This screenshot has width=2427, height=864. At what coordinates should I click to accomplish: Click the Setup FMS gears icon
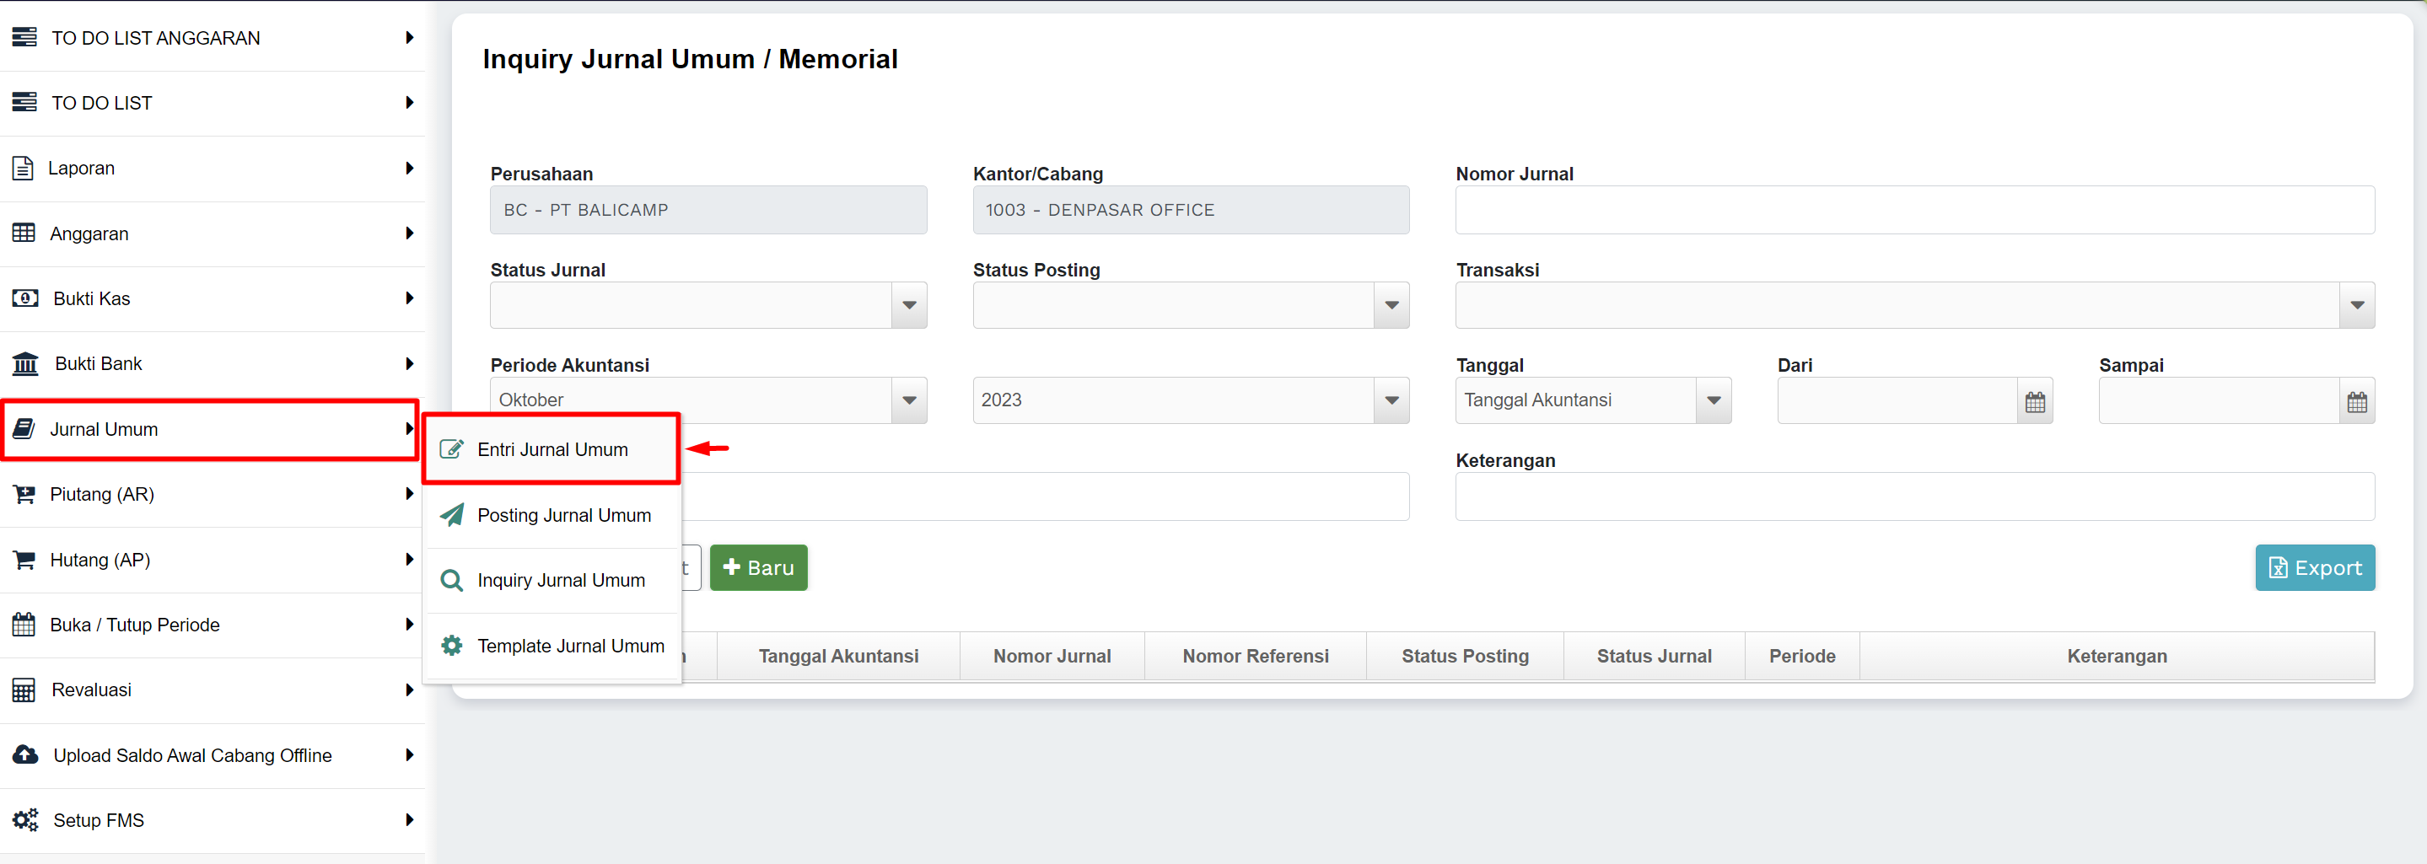tap(25, 819)
